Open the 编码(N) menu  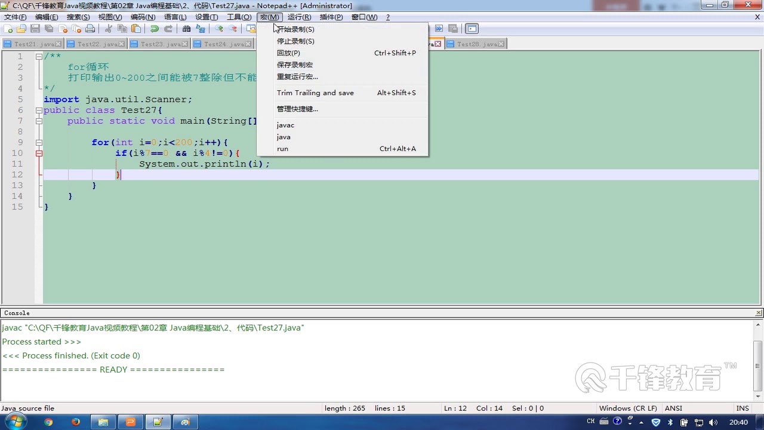[x=143, y=17]
